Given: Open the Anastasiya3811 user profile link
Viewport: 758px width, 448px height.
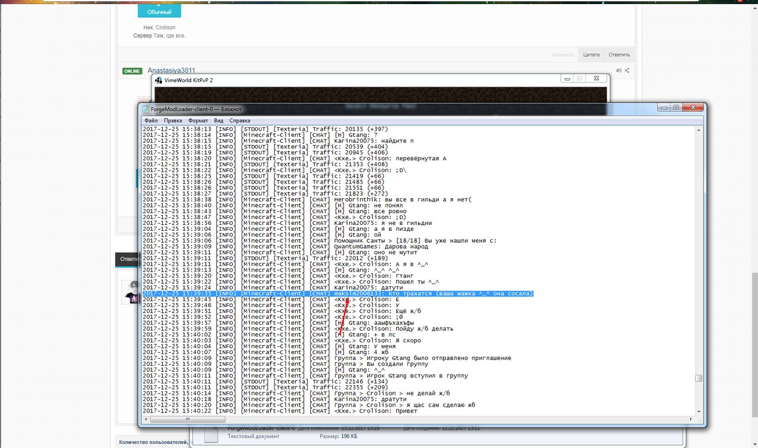Looking at the screenshot, I should (x=171, y=70).
